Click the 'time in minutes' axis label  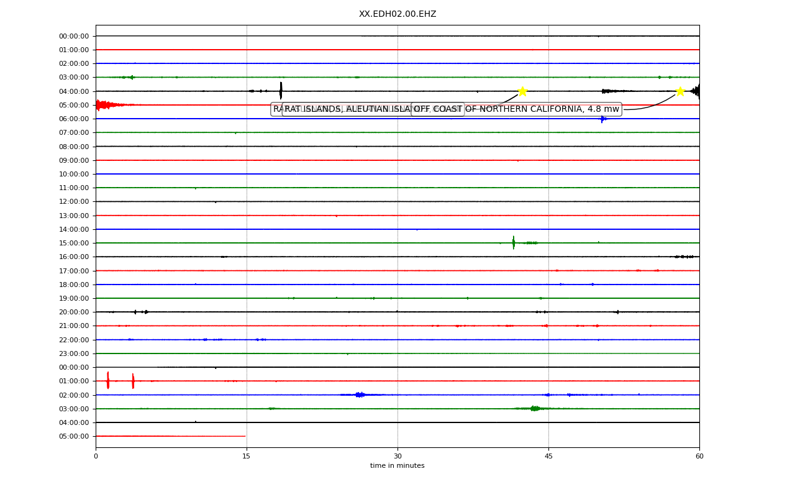pos(397,466)
